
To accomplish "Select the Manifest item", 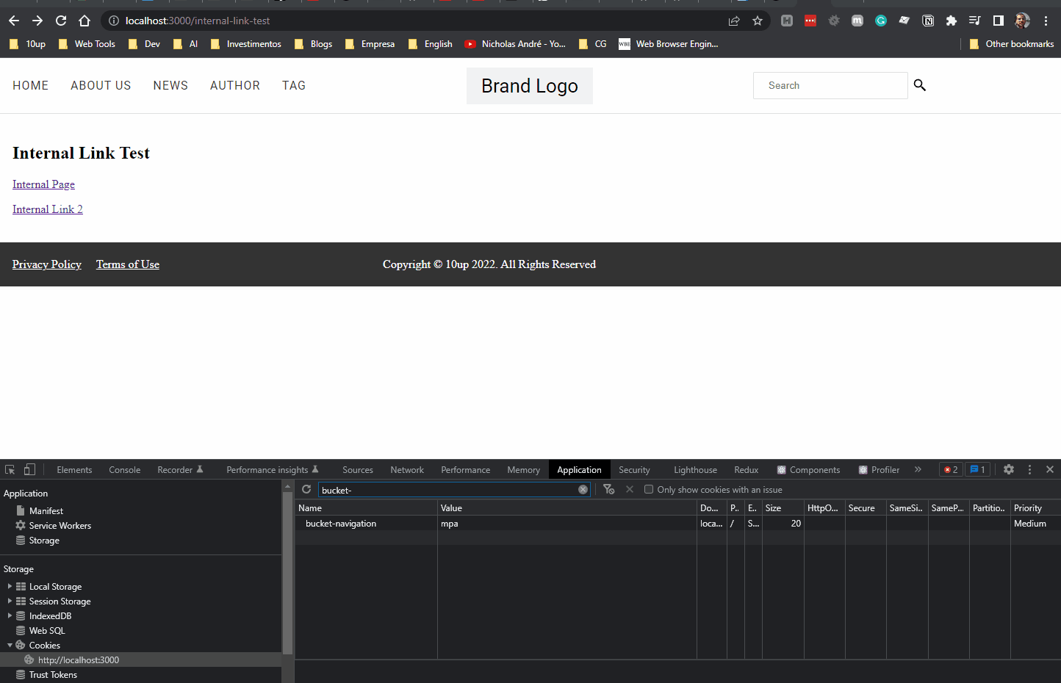I will point(46,510).
